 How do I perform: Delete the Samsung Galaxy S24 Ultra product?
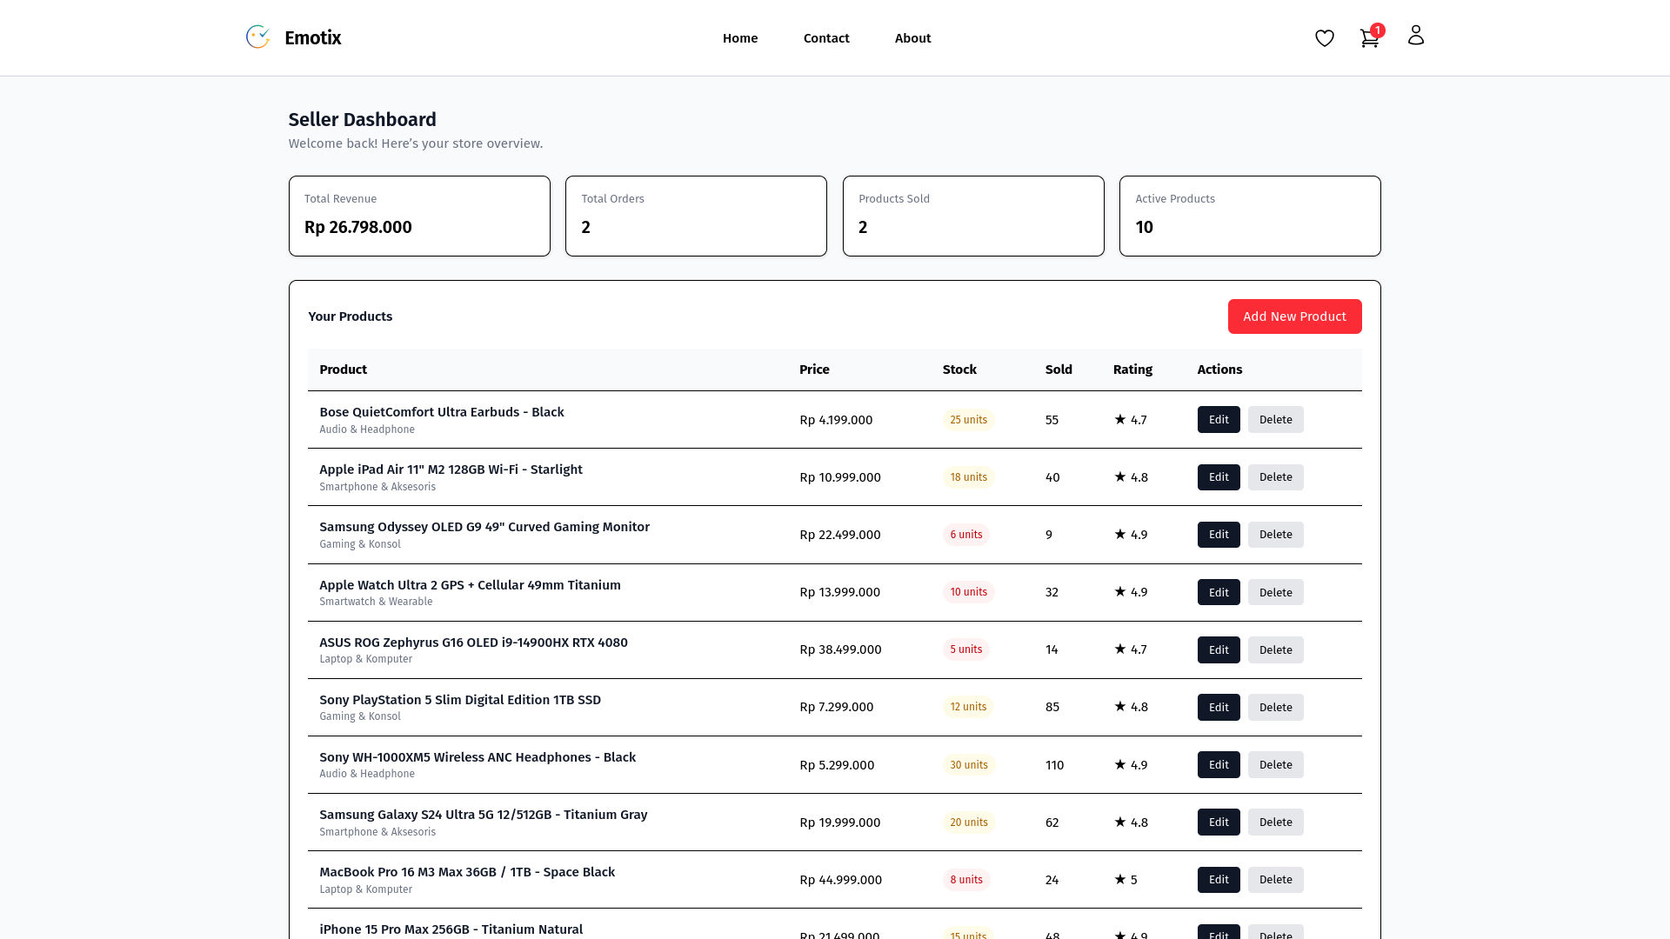[x=1276, y=822]
